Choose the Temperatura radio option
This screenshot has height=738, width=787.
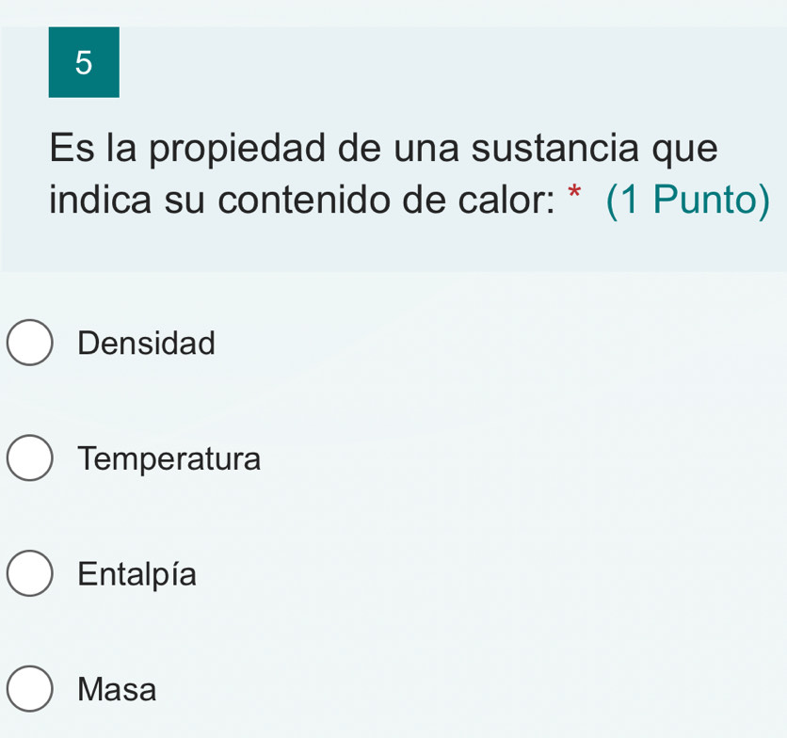coord(31,459)
